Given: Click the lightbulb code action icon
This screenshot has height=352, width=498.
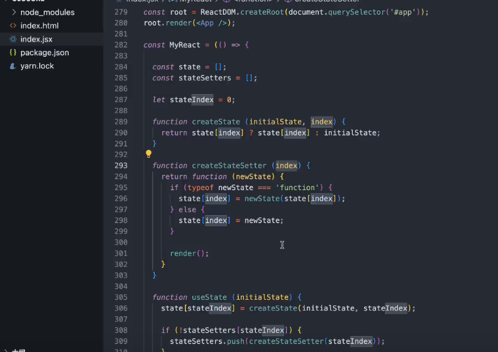Looking at the screenshot, I should pos(148,154).
